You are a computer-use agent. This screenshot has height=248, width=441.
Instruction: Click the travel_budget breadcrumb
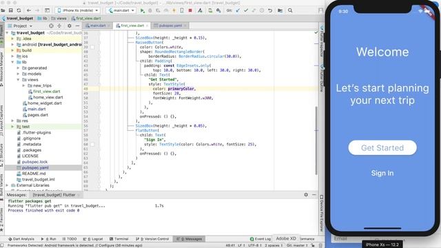[x=17, y=19]
